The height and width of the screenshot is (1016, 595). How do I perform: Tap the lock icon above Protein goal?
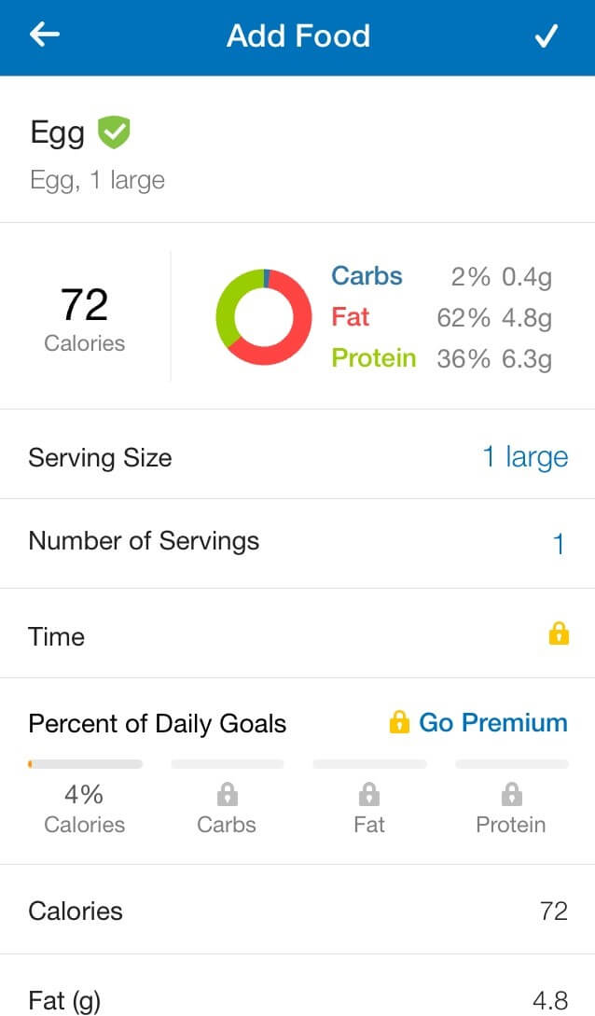tap(511, 794)
